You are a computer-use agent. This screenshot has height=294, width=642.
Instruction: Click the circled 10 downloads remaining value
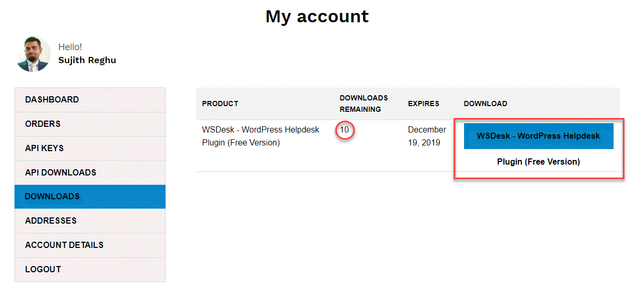(345, 130)
